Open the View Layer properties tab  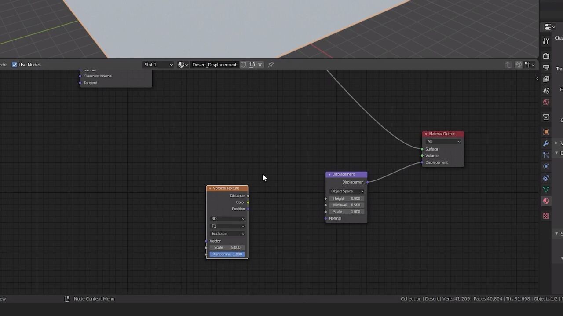point(546,79)
